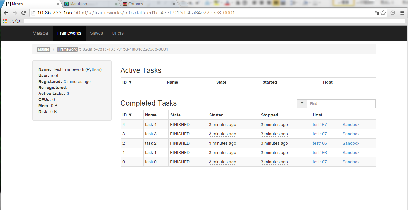Reload the page with refresh icon

coord(24,13)
